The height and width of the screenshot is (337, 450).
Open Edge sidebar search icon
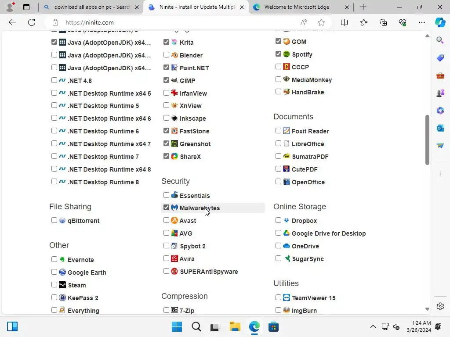pos(440,40)
